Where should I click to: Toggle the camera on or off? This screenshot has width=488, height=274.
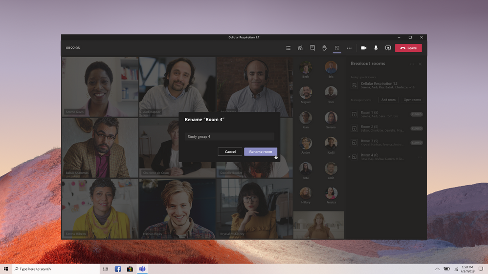point(363,48)
